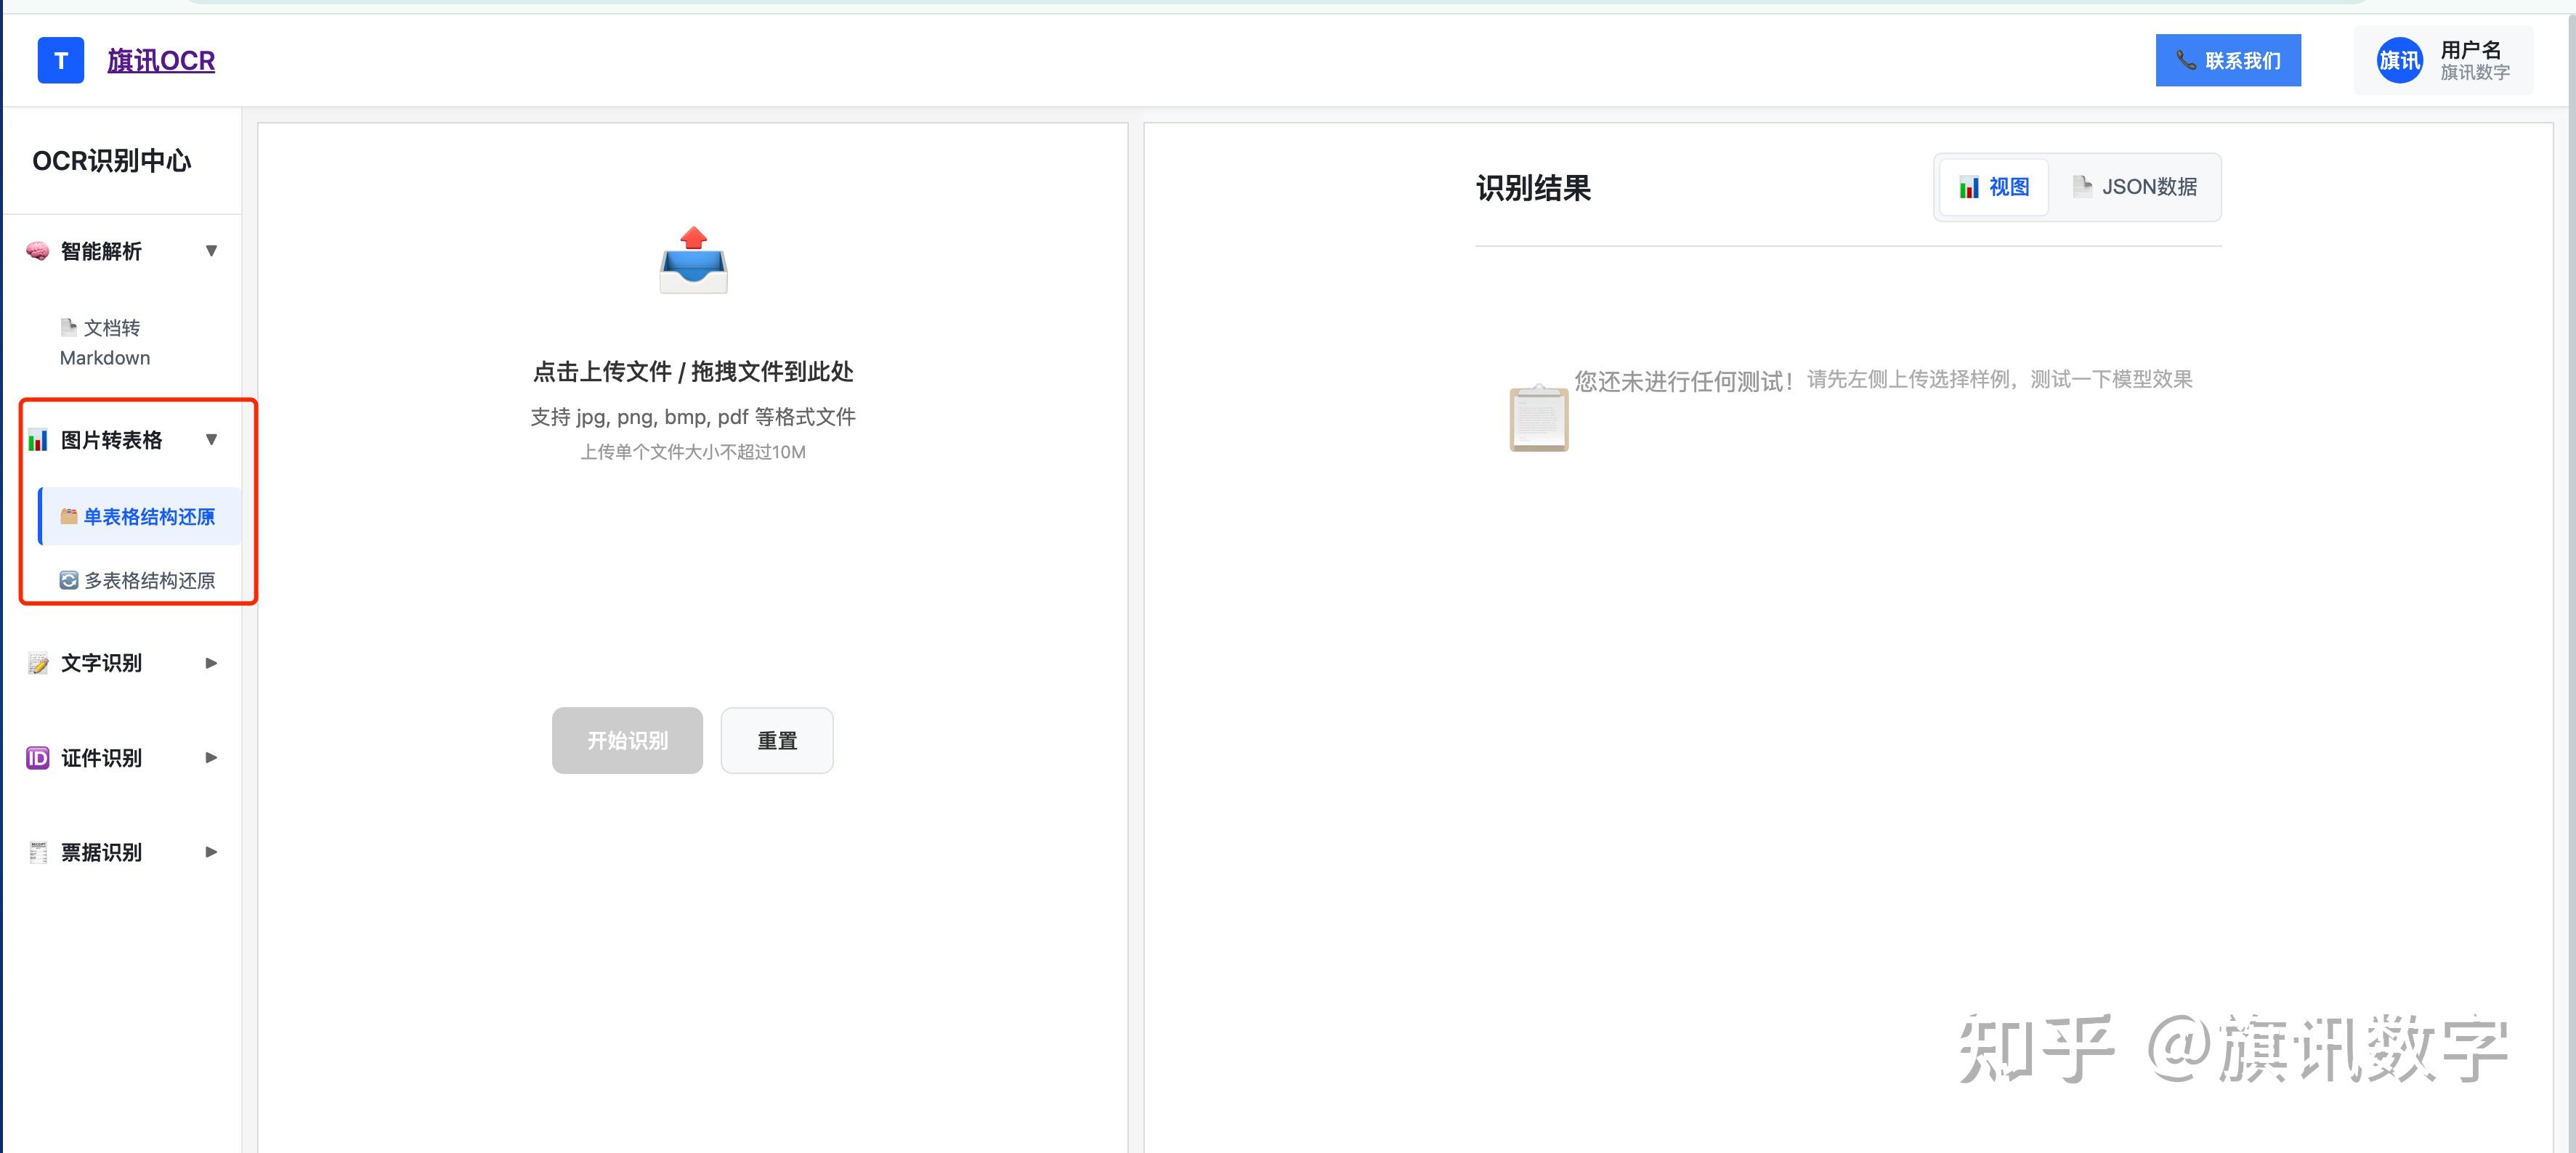Switch to the JSON数据 tab

point(2135,187)
